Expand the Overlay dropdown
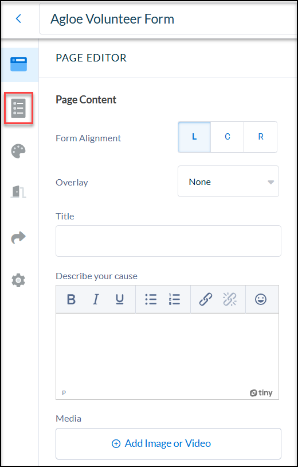The height and width of the screenshot is (467, 298). [228, 182]
